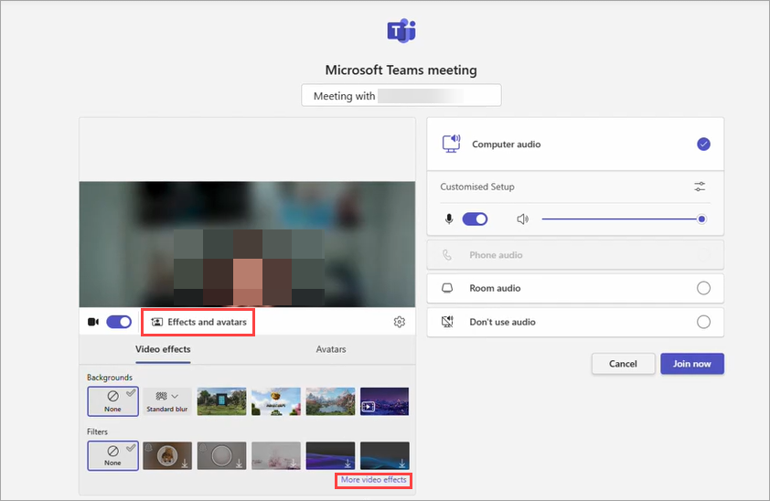Expand Standard blur dropdown chevron
Image resolution: width=770 pixels, height=501 pixels.
coord(175,396)
